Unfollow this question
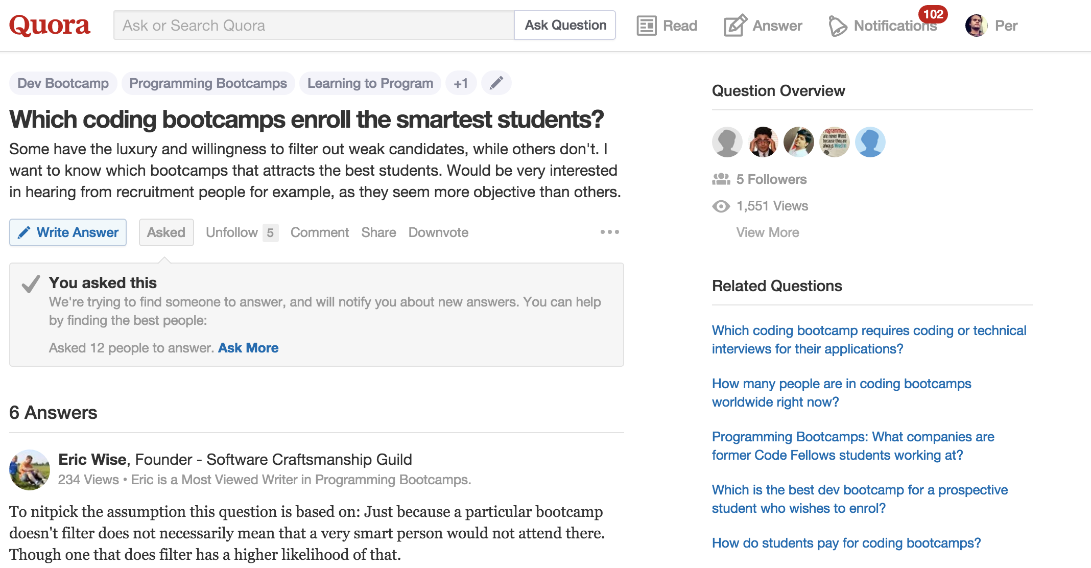This screenshot has width=1091, height=568. [x=231, y=232]
